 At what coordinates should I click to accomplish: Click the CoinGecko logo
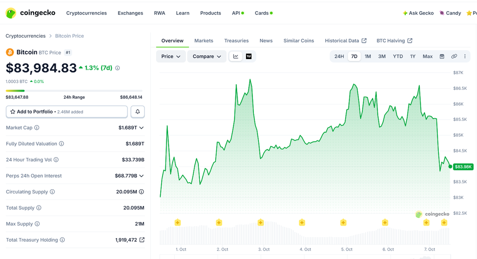click(x=30, y=13)
